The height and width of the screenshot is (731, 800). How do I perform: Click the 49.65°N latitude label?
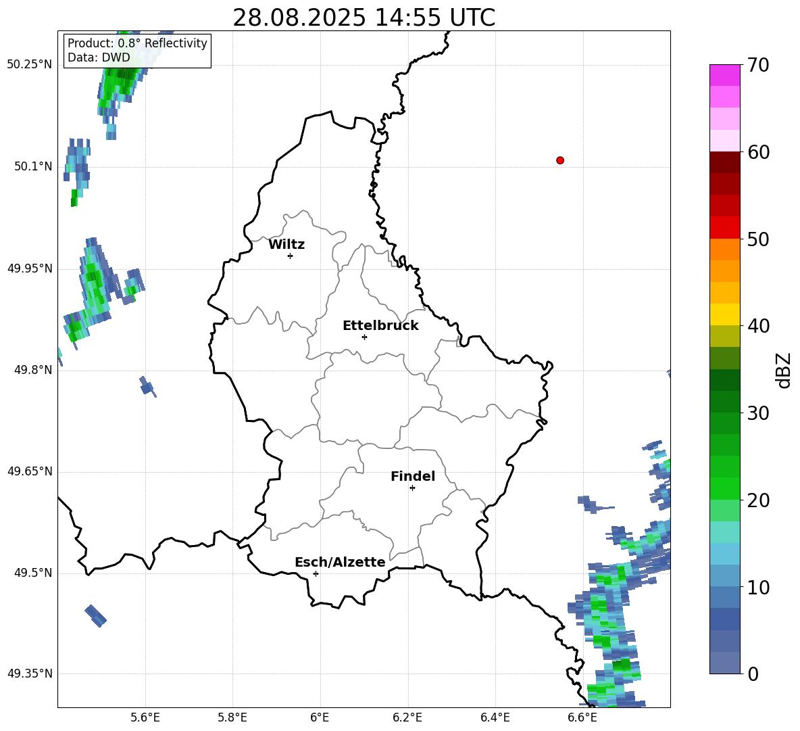[x=30, y=471]
